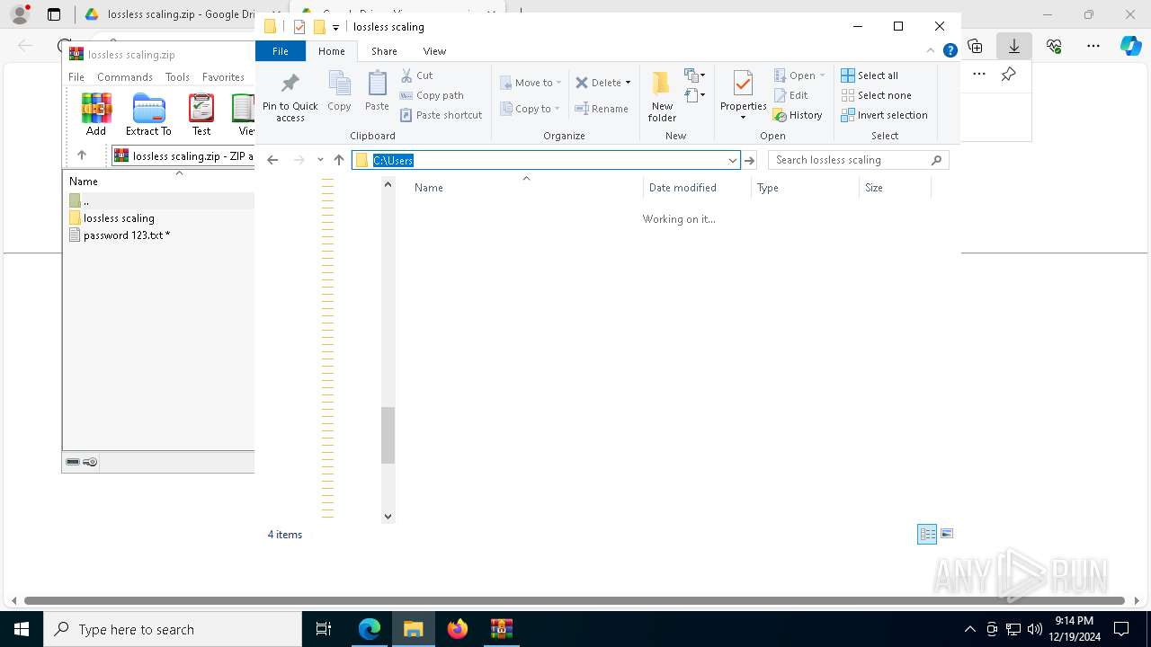Open Task View on the taskbar
The image size is (1151, 647).
pyautogui.click(x=324, y=629)
